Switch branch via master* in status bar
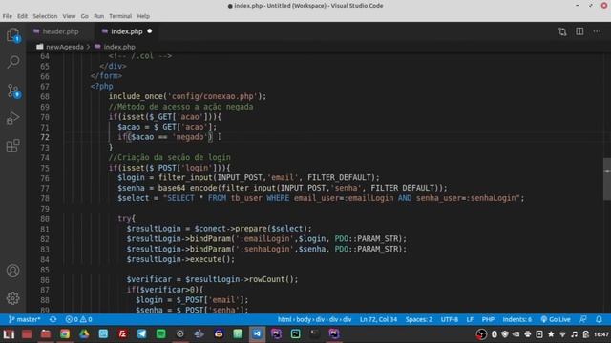611x343 pixels. coord(24,319)
